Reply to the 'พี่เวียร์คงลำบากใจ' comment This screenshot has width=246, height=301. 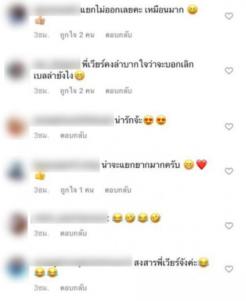point(119,91)
